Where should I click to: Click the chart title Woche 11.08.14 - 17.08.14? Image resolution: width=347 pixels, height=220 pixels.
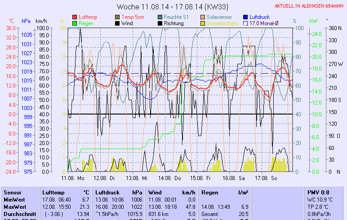[173, 7]
